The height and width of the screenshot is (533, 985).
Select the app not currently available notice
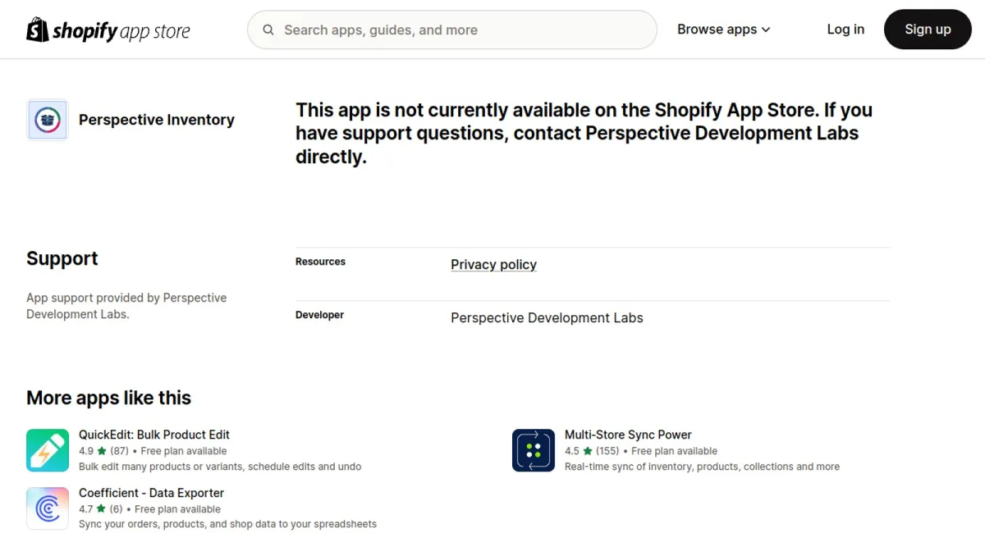coord(584,133)
